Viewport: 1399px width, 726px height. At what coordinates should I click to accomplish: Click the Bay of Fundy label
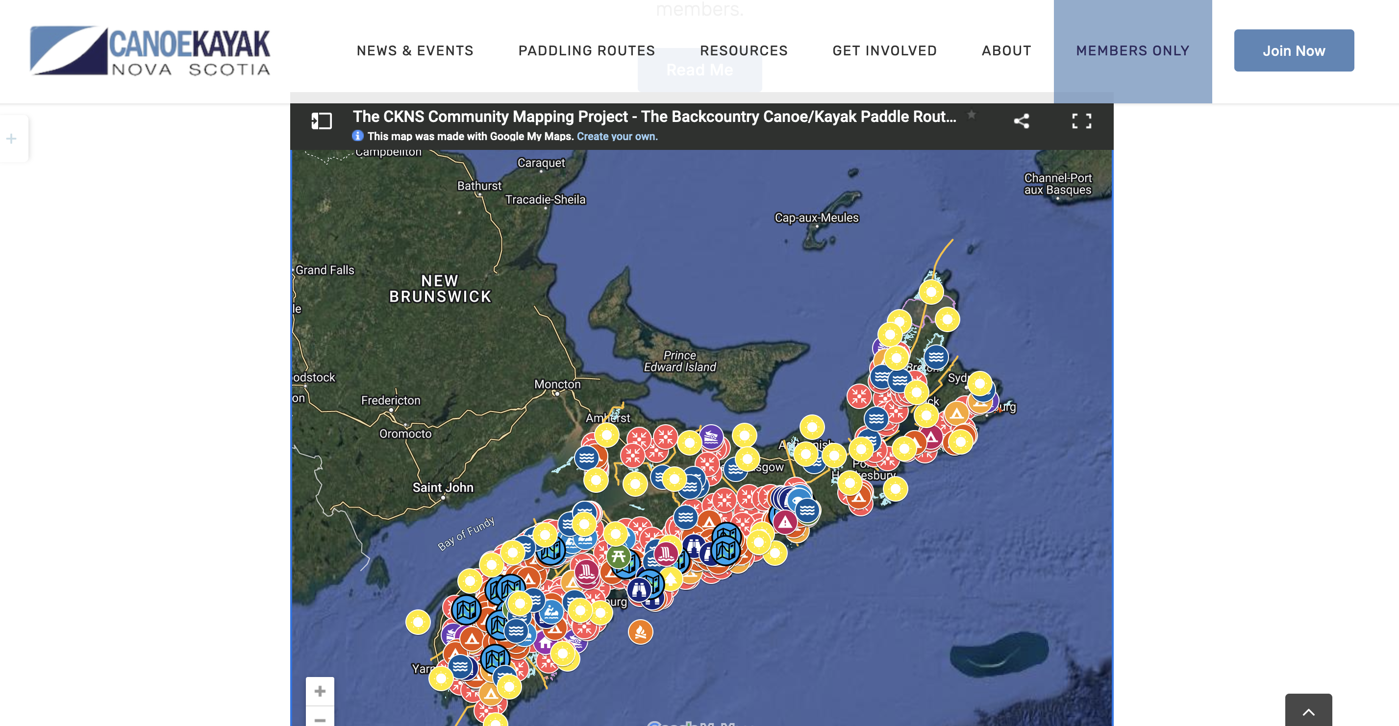[466, 533]
